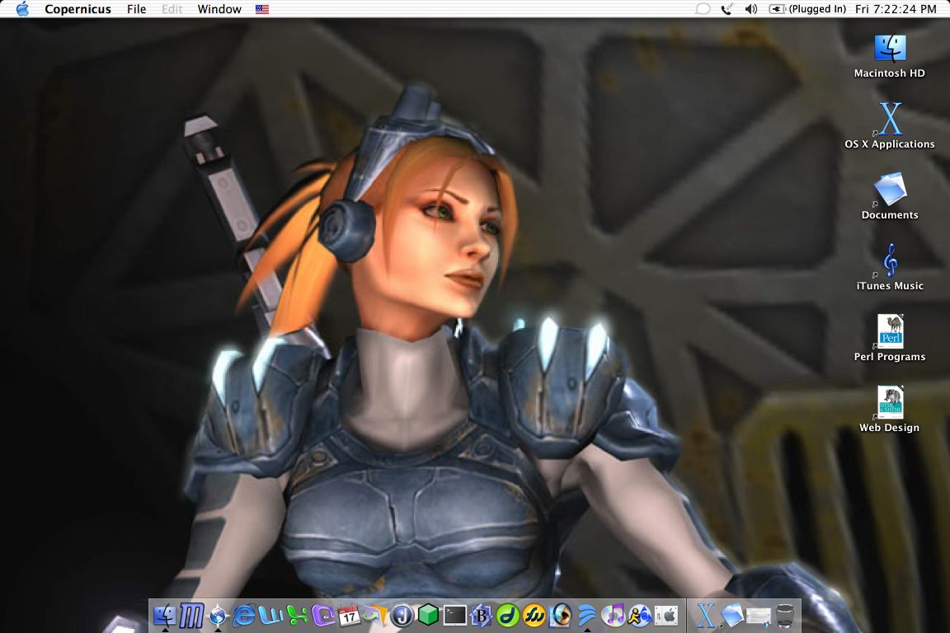The height and width of the screenshot is (633, 950).
Task: Click the speech bubble status icon
Action: click(703, 9)
